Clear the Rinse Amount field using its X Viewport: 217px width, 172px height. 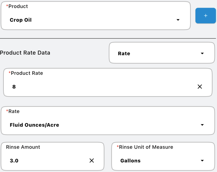point(92,161)
